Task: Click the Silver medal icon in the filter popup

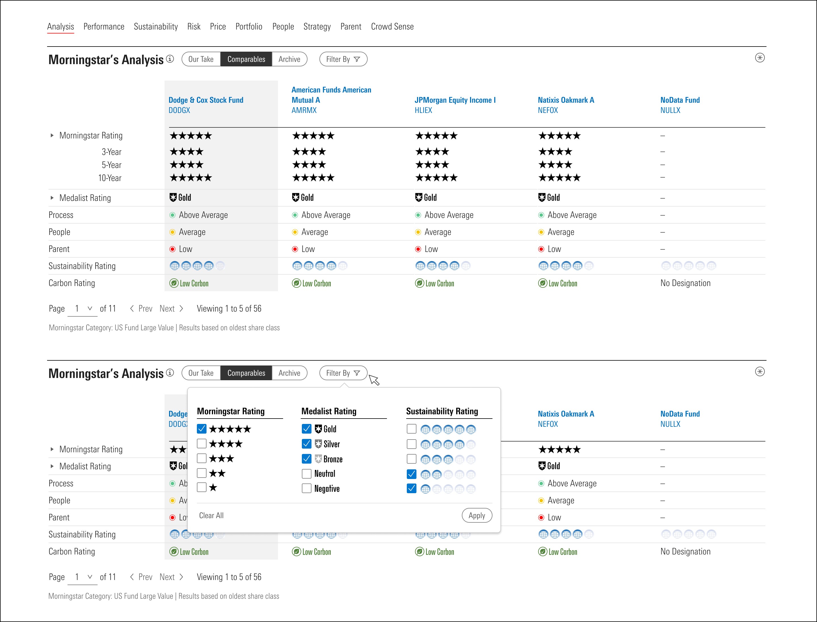Action: (x=318, y=444)
